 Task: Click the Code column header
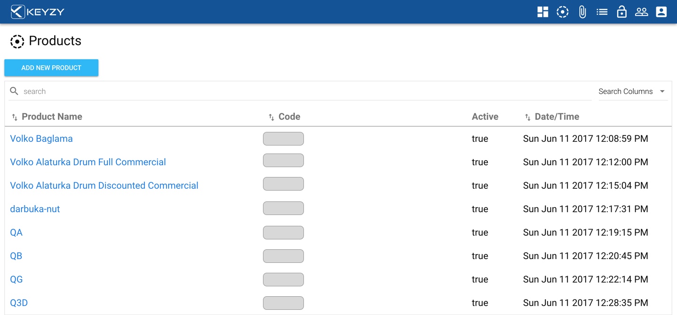(x=289, y=117)
